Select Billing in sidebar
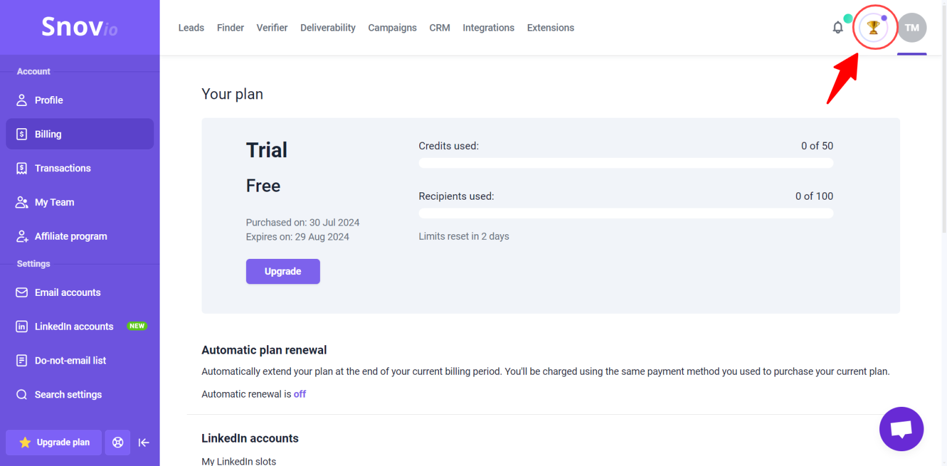The height and width of the screenshot is (466, 947). coord(80,134)
